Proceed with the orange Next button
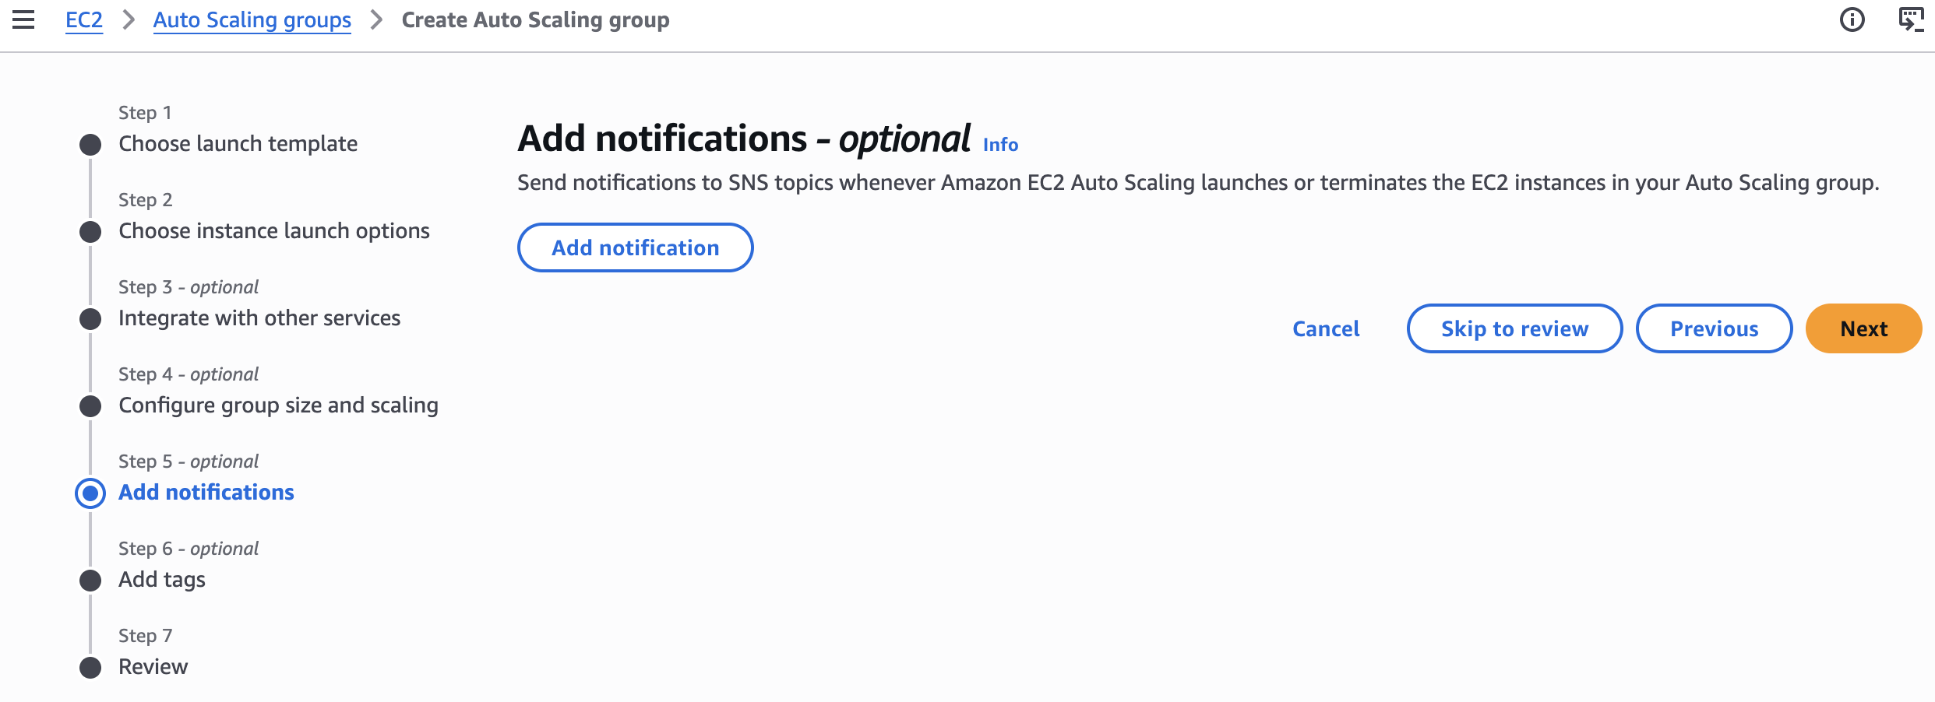This screenshot has width=1935, height=702. (x=1863, y=328)
